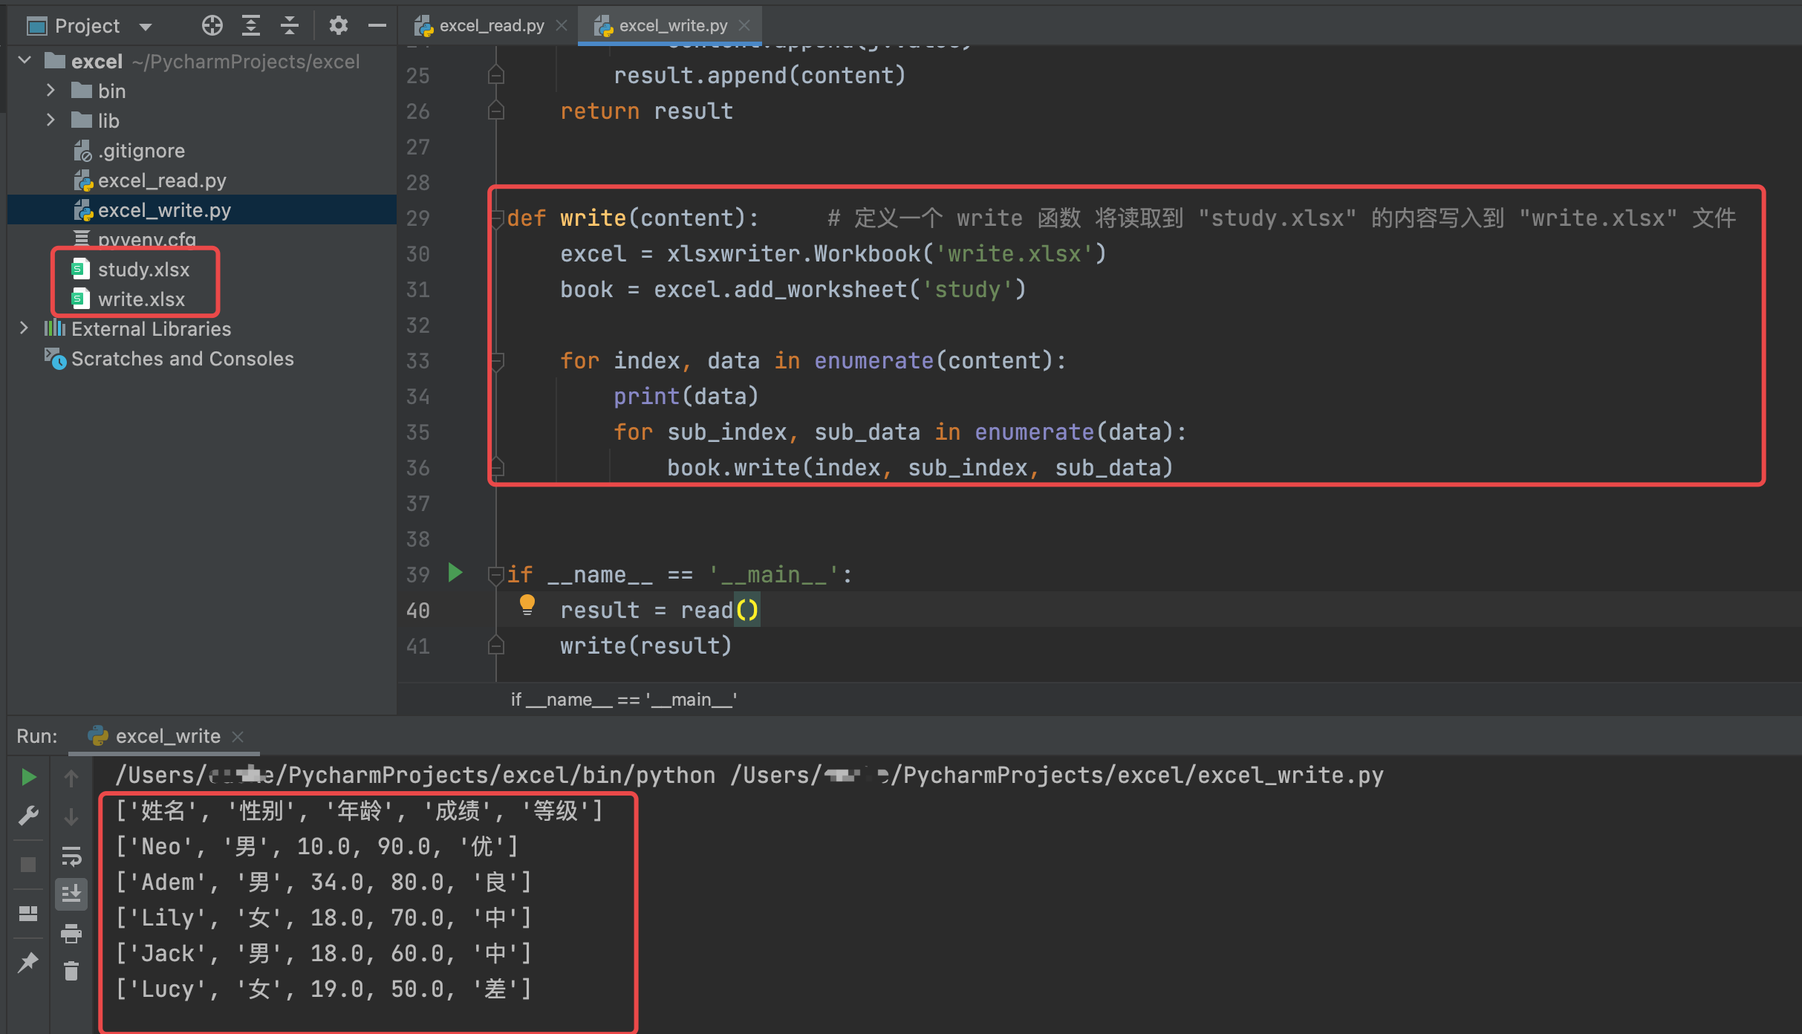Select the excel_write Run tab

[168, 736]
